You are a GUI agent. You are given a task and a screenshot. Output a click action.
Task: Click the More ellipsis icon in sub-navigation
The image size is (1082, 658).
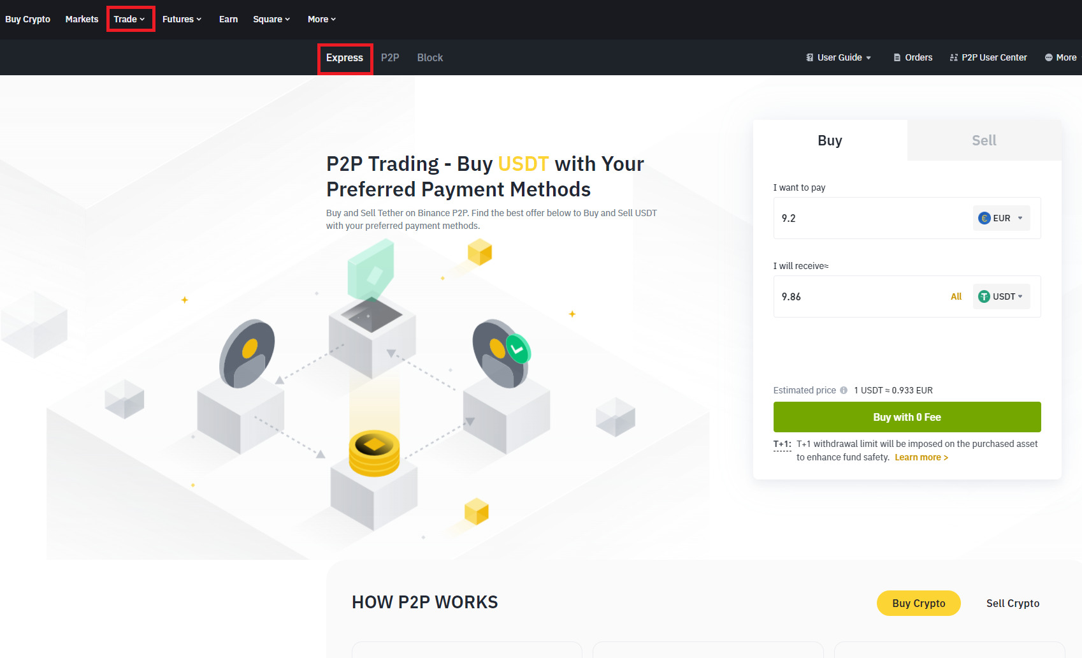[x=1049, y=57]
